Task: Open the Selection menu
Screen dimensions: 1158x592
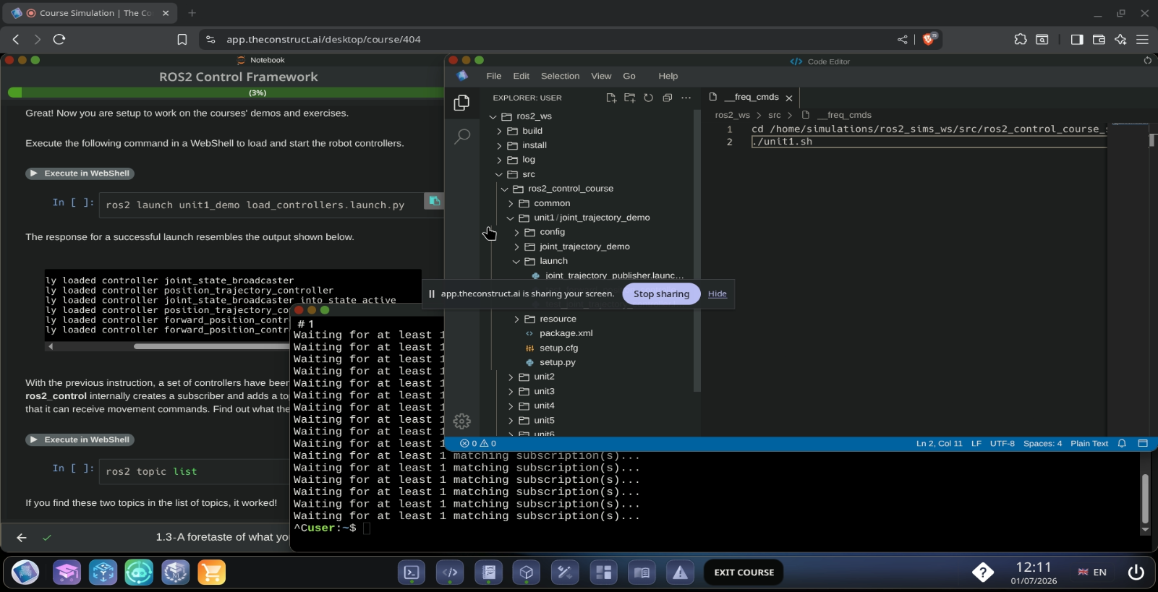Action: pyautogui.click(x=560, y=76)
